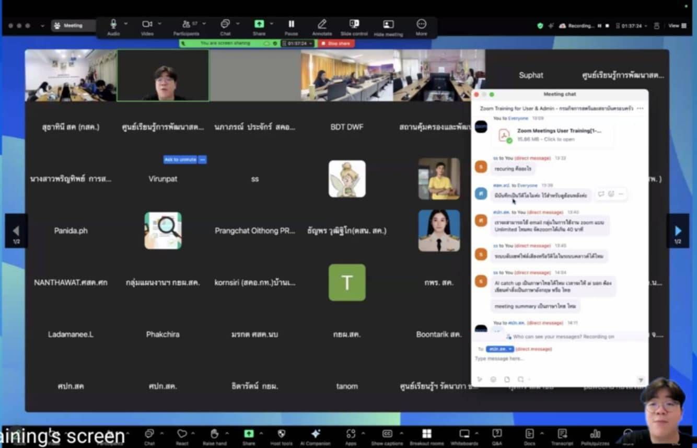697x448 pixels.
Task: Add emoji reaction to the hovered message
Action: click(611, 194)
